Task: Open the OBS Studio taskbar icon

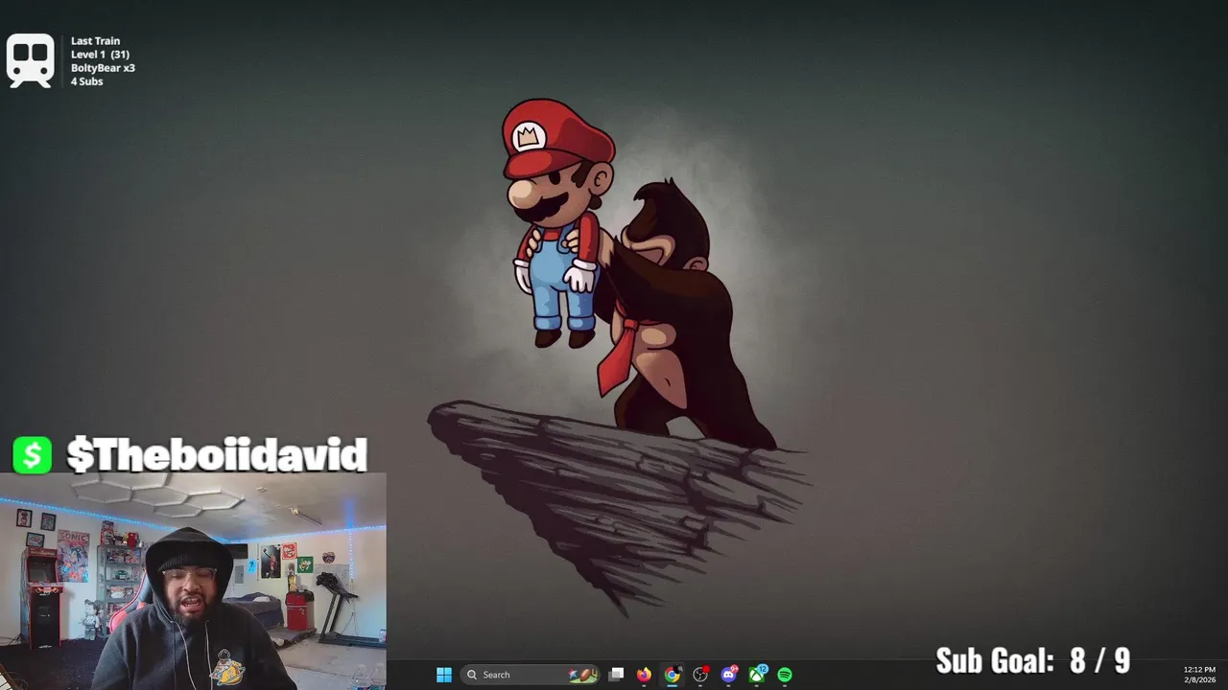Action: click(x=700, y=675)
